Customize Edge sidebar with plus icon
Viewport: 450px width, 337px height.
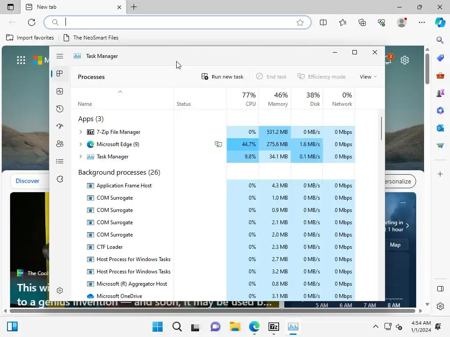point(440,174)
